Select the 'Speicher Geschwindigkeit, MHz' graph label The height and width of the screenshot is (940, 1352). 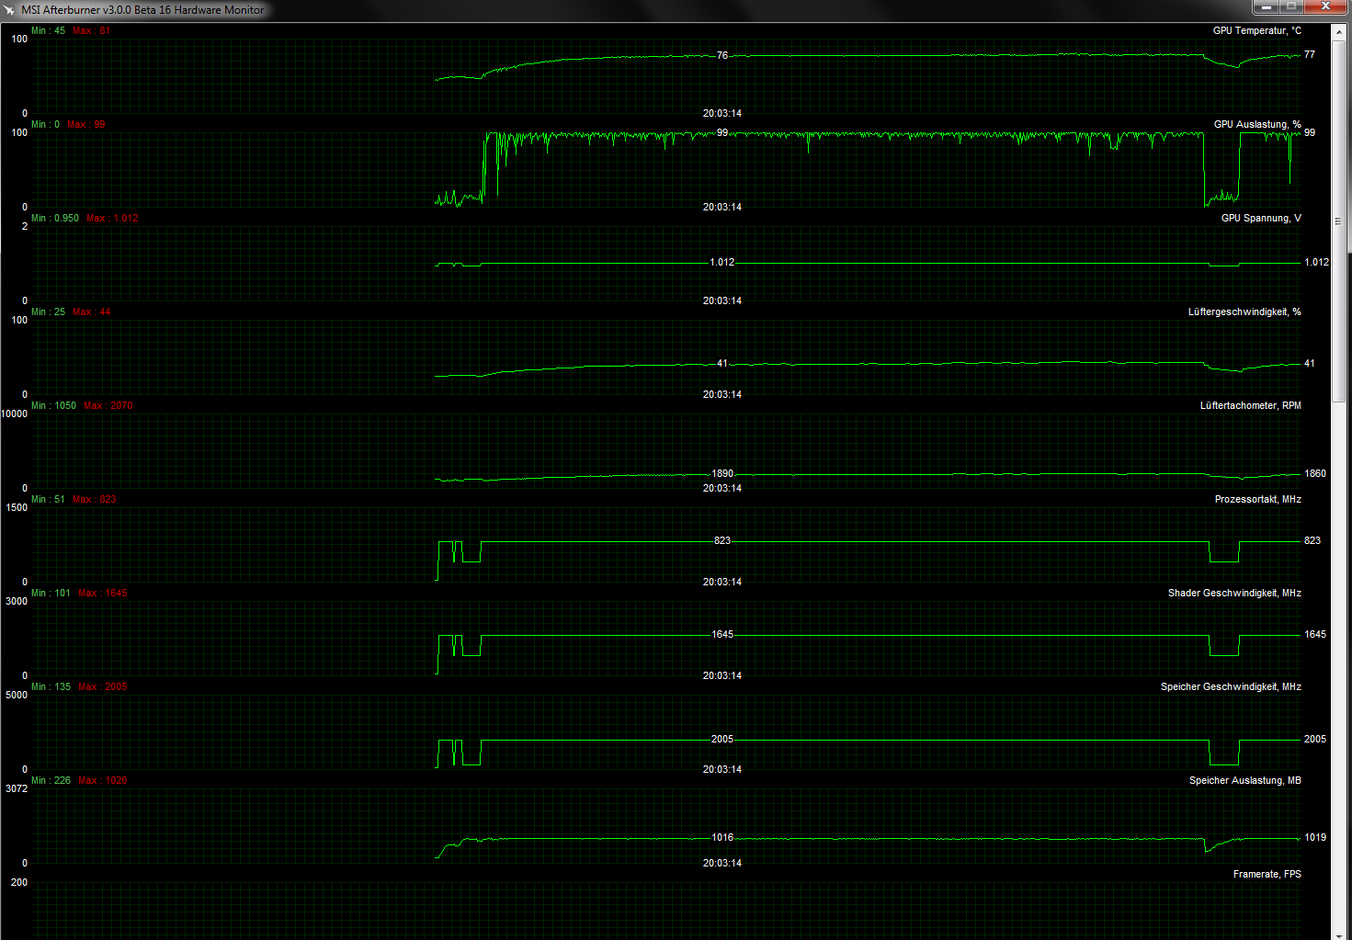pos(1231,686)
